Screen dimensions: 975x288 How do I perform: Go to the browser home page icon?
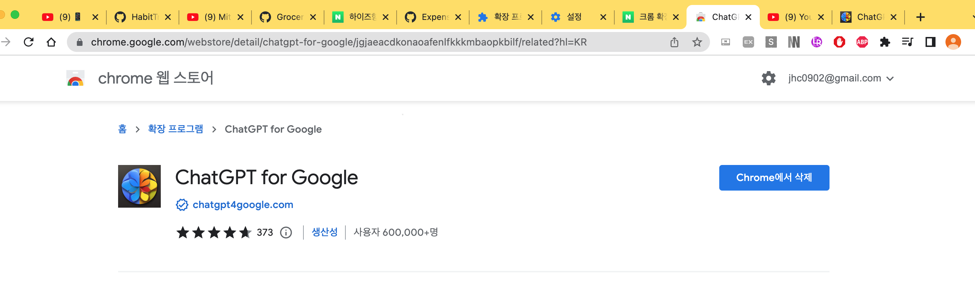click(52, 42)
